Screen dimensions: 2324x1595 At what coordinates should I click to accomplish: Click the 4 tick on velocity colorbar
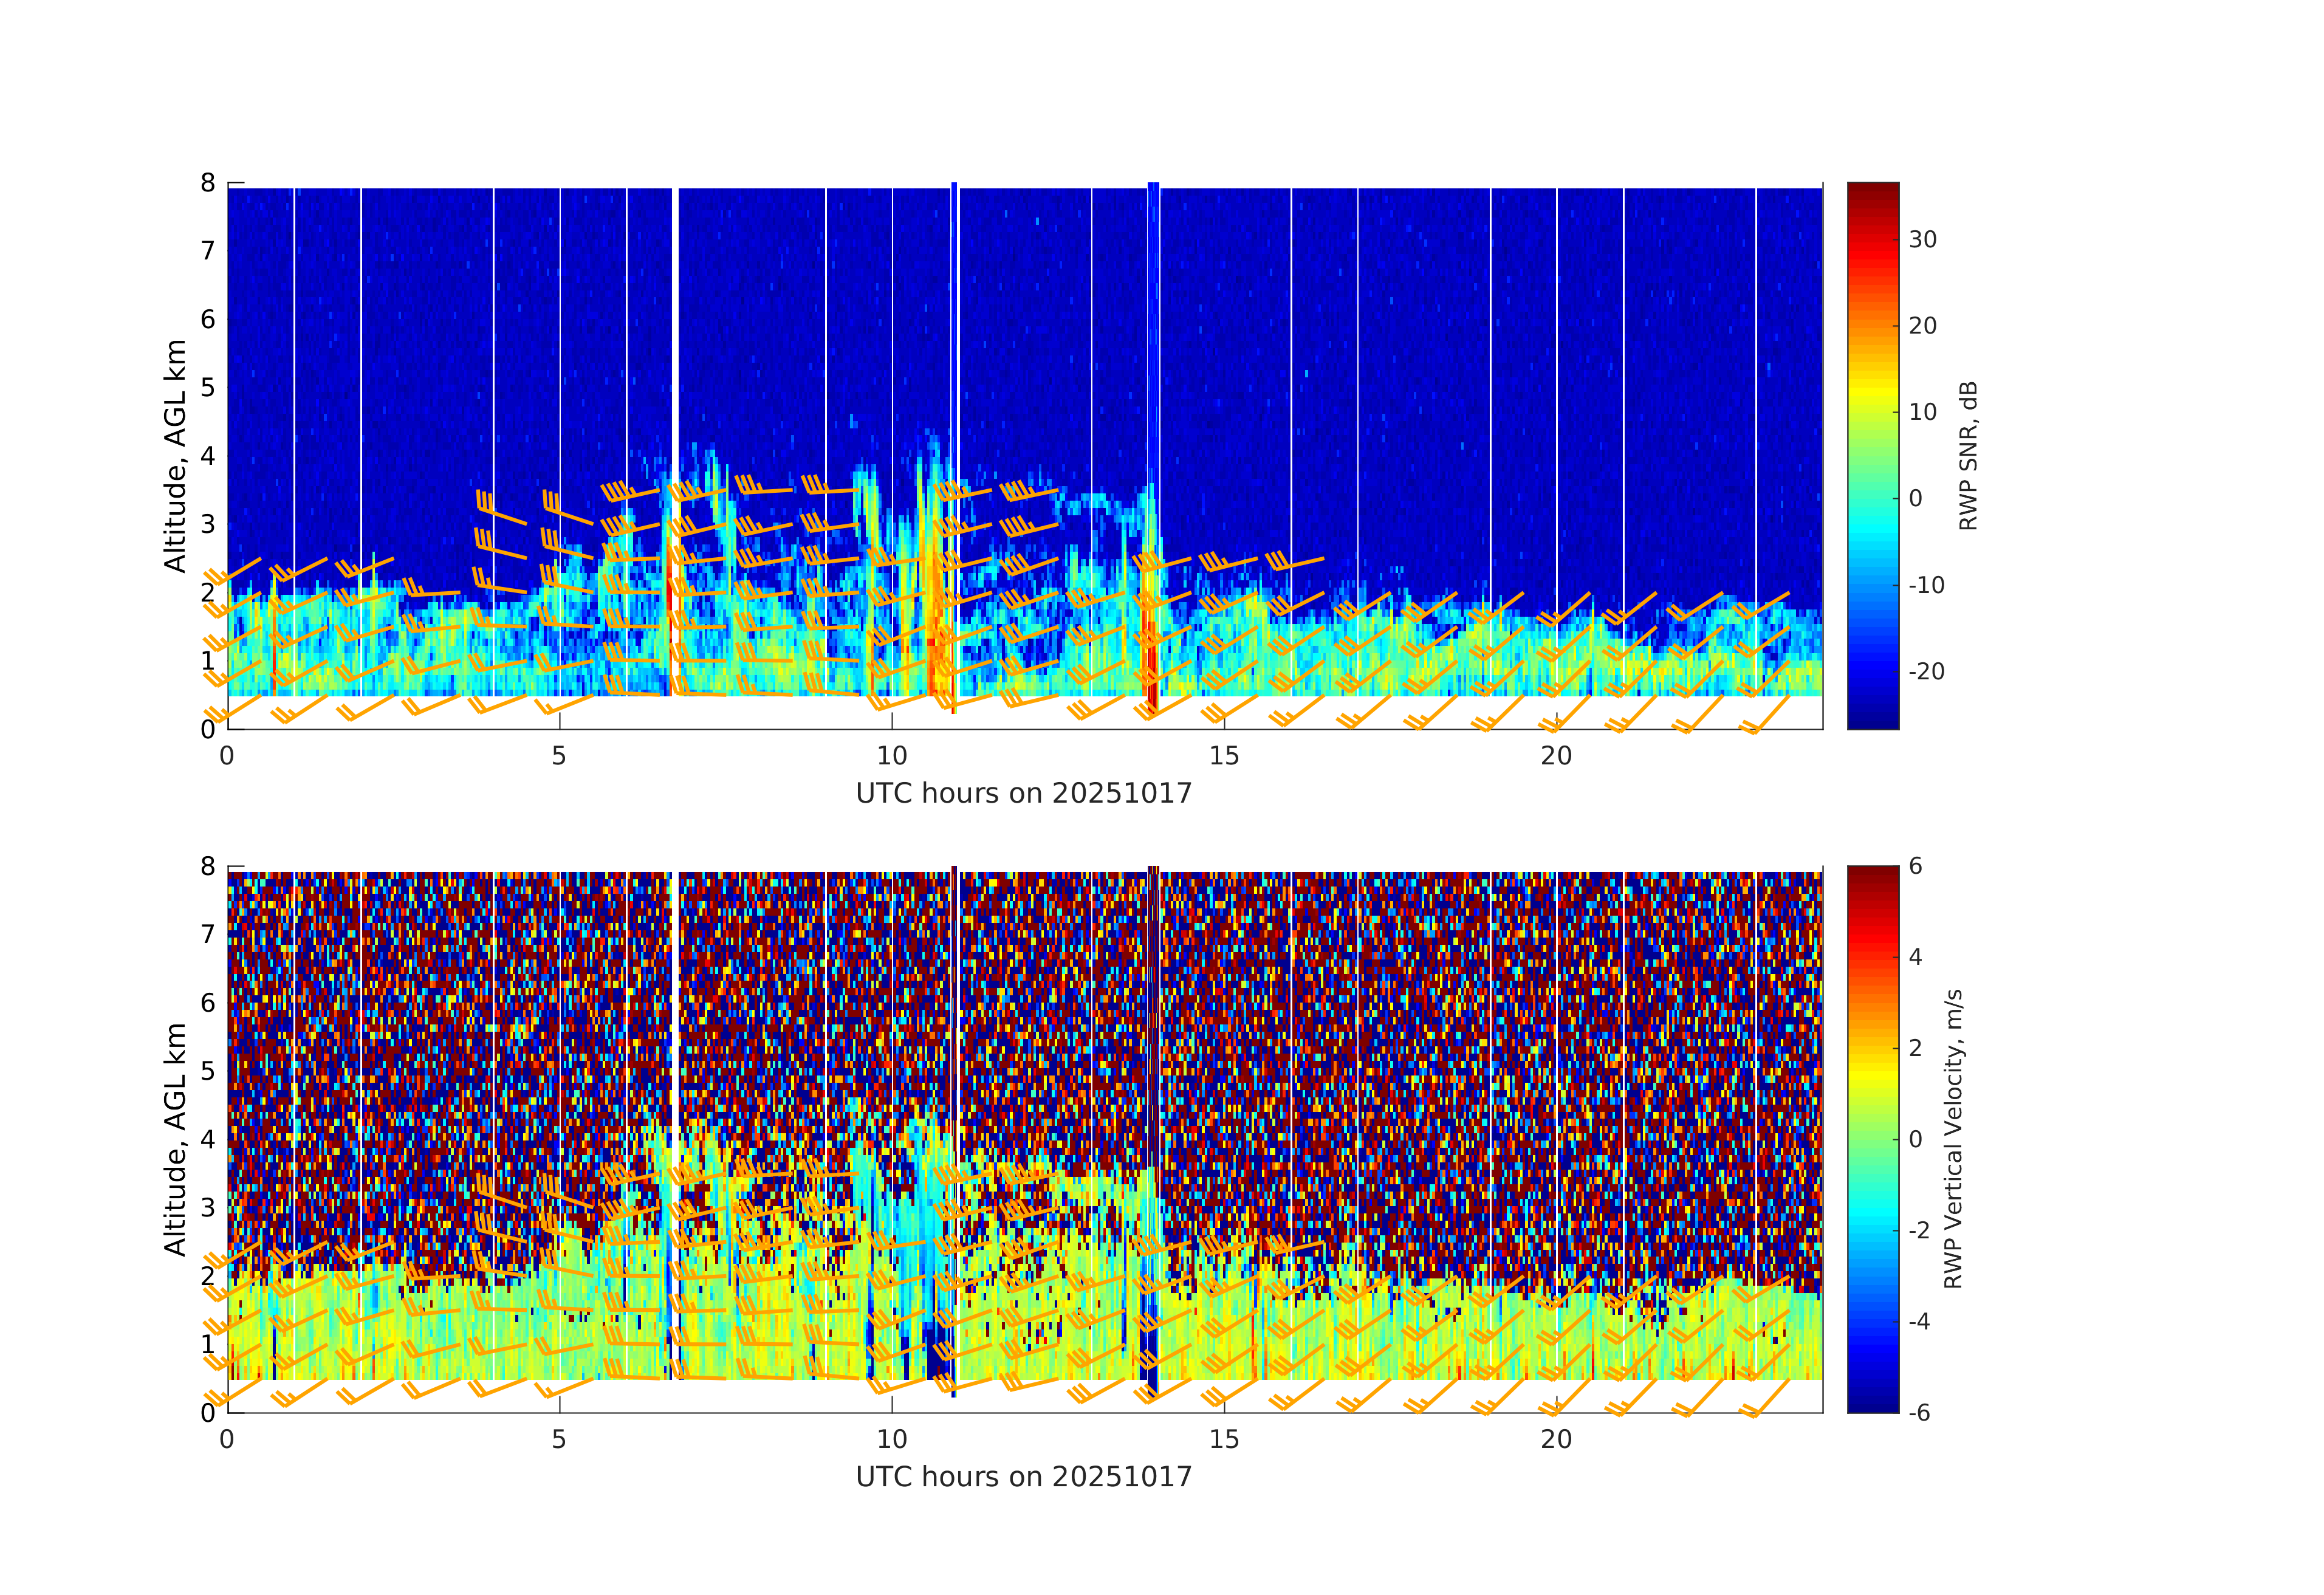point(1915,957)
